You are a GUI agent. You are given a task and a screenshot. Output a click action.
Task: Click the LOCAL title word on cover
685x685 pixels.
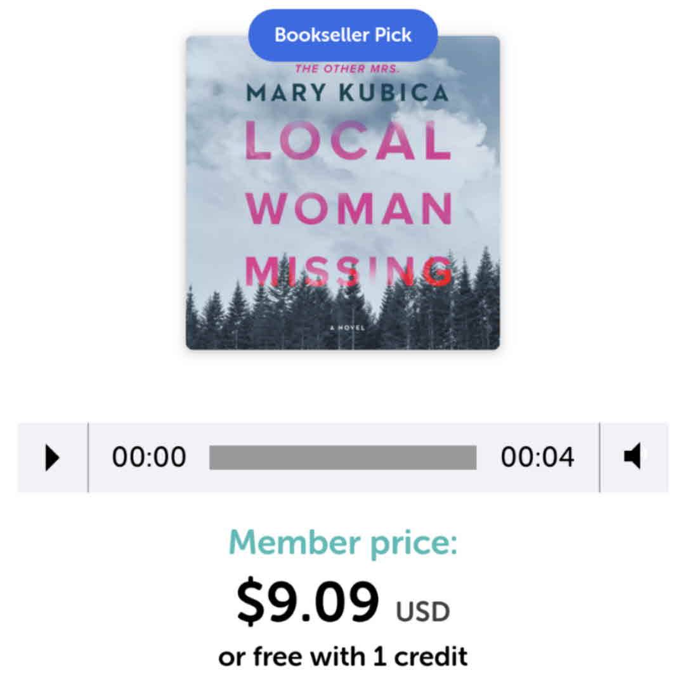click(x=348, y=141)
